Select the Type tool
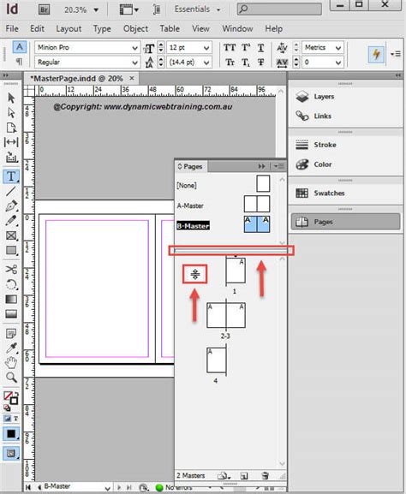406x494 pixels. click(x=11, y=176)
